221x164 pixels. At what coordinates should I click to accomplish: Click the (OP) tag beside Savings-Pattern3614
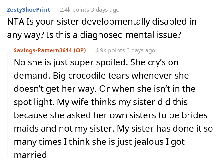[80, 50]
